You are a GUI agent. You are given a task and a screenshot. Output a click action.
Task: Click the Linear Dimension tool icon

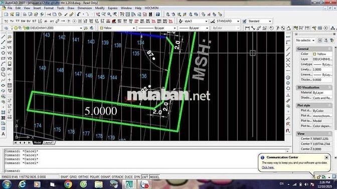click(x=247, y=28)
